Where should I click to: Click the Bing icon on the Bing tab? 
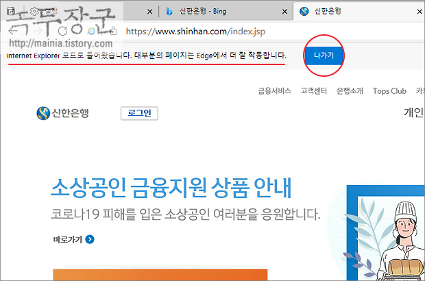pyautogui.click(x=169, y=12)
